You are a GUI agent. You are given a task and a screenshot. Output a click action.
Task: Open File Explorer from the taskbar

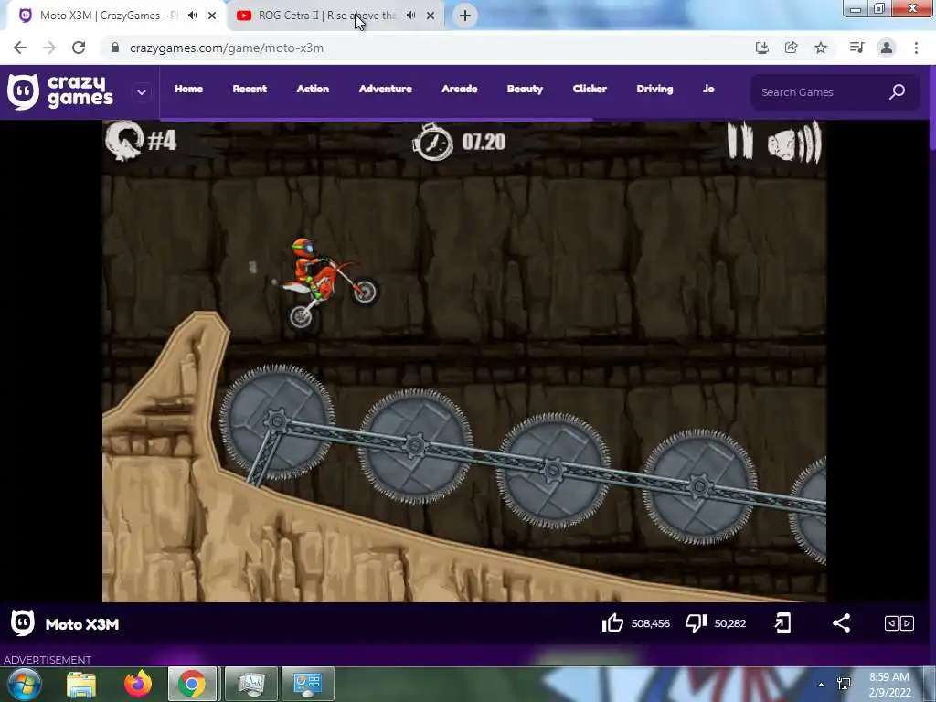[81, 684]
